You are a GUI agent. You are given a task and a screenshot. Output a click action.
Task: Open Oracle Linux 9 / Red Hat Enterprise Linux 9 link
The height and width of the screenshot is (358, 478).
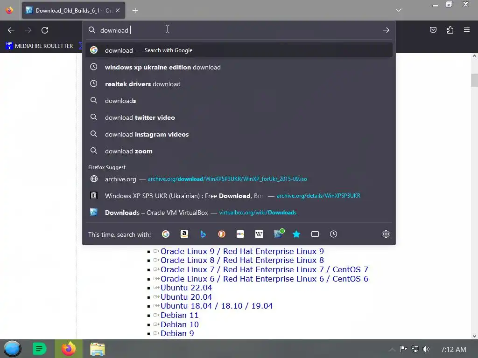click(242, 251)
